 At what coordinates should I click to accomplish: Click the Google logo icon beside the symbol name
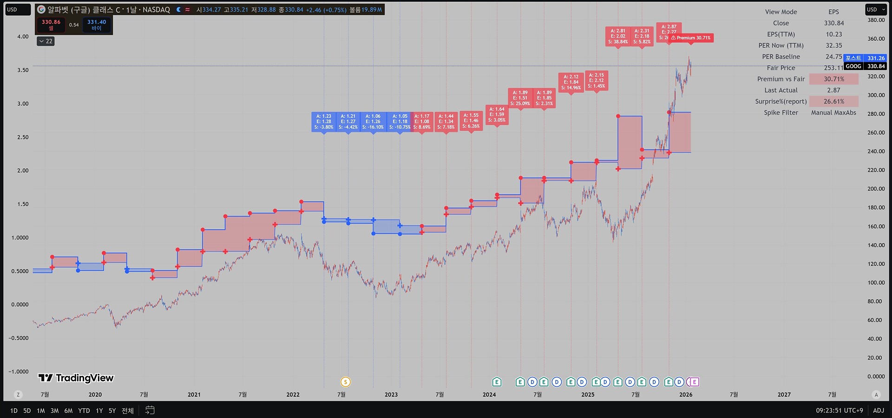tap(41, 10)
